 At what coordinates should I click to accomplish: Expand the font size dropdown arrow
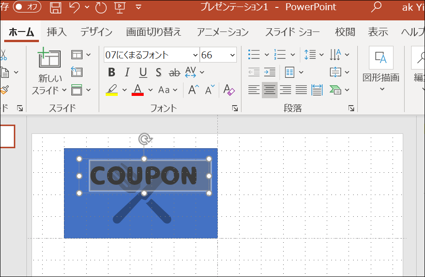(x=232, y=55)
